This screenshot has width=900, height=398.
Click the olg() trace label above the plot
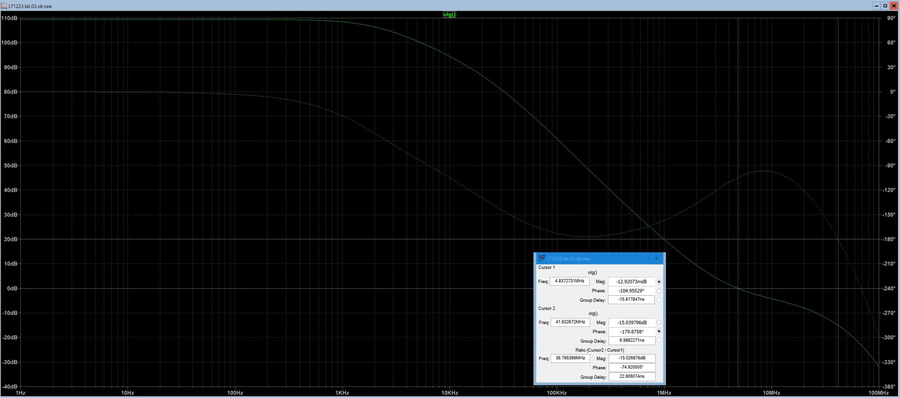449,14
